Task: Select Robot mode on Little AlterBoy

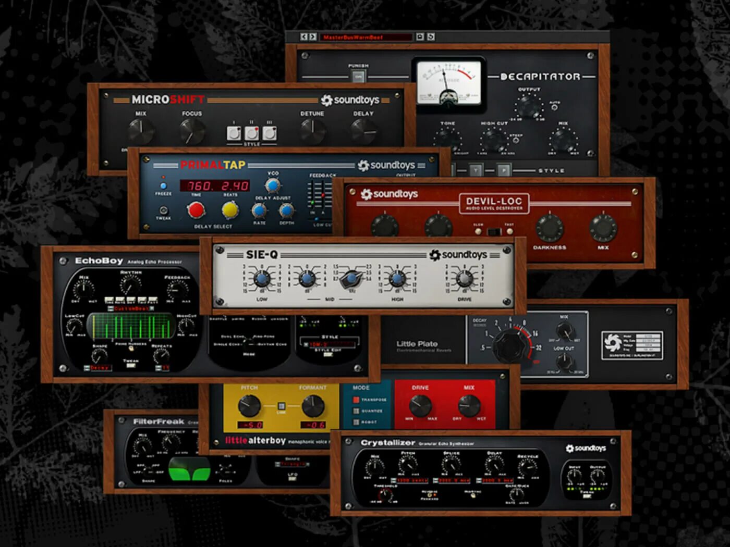Action: coord(356,422)
